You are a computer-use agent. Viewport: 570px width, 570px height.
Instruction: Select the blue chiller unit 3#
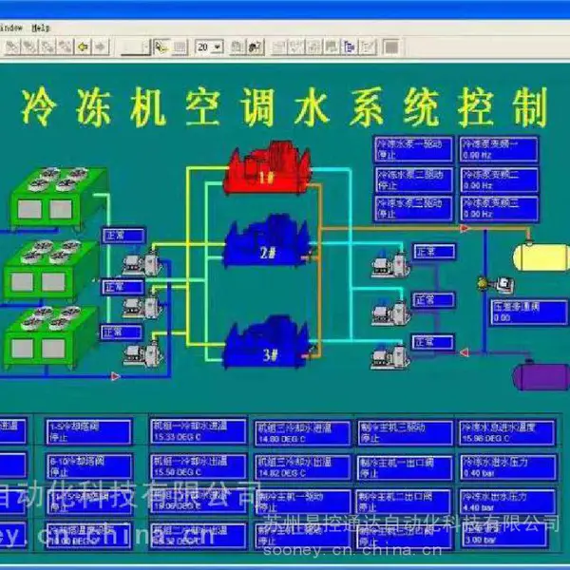click(268, 343)
